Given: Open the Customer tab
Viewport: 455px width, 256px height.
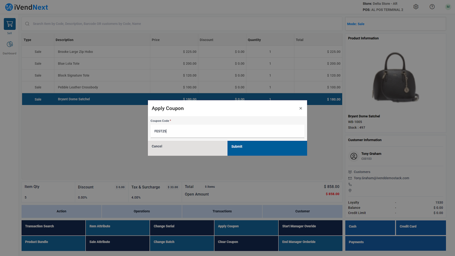Looking at the screenshot, I should click(303, 211).
